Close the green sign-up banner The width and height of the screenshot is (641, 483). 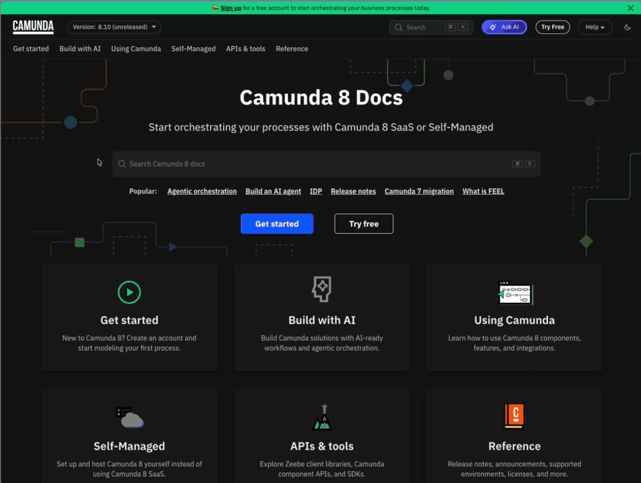pyautogui.click(x=630, y=8)
